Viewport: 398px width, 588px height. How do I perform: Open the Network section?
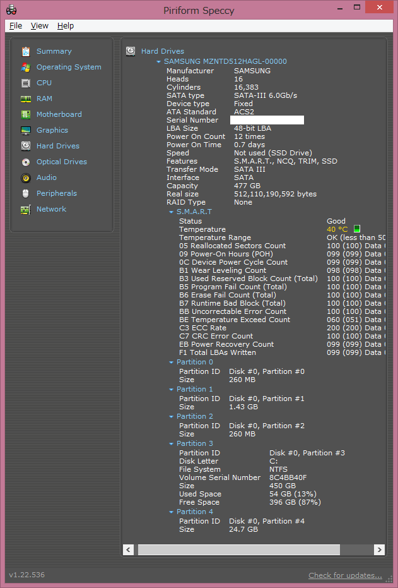click(x=51, y=209)
